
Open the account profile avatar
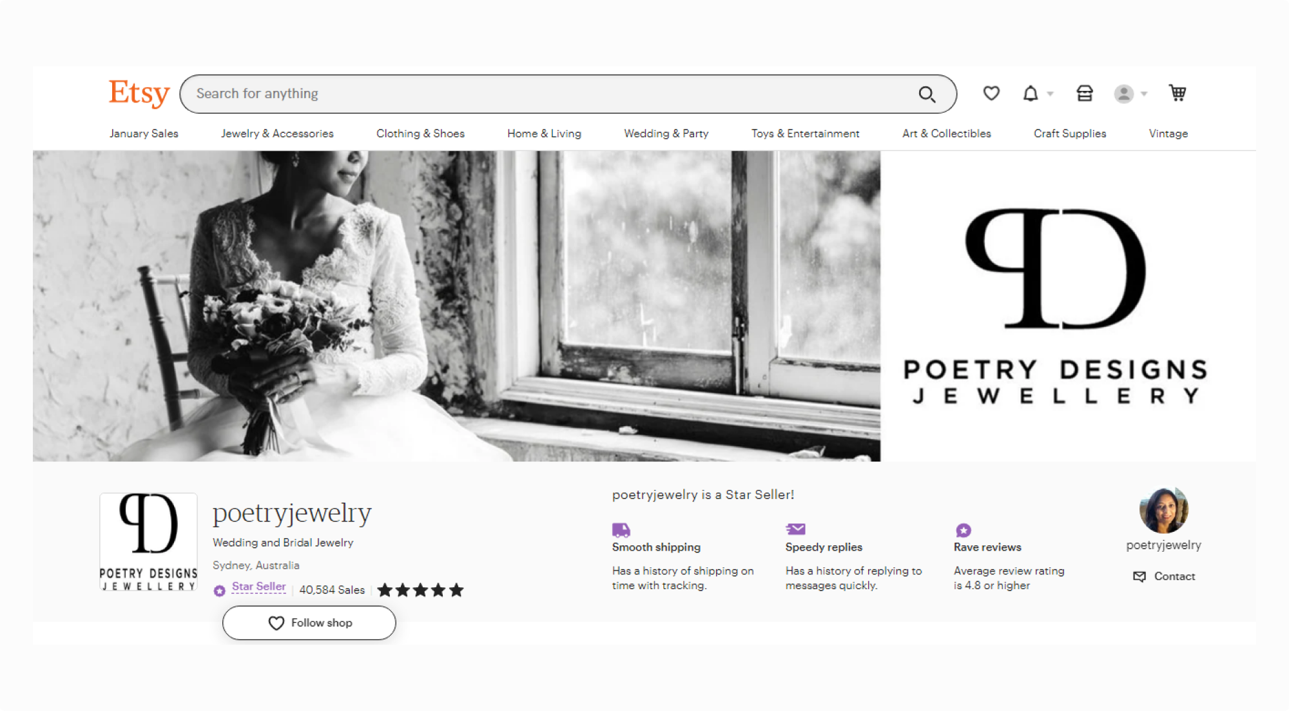coord(1124,93)
